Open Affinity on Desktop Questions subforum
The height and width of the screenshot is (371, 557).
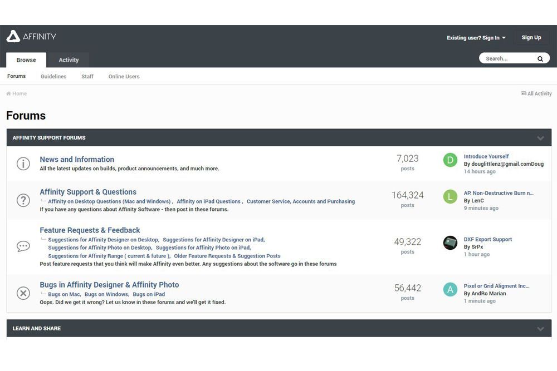[x=109, y=201]
